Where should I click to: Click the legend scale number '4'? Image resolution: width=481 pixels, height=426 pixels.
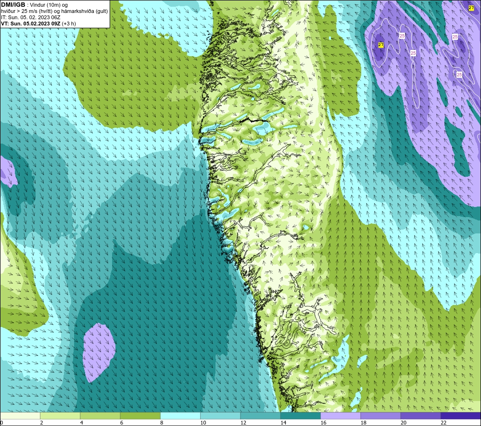click(x=82, y=423)
